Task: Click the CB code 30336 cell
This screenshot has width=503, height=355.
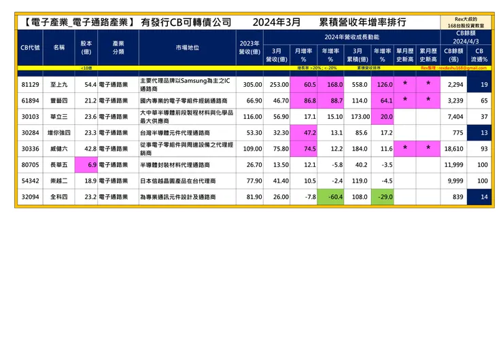Action: coord(30,149)
